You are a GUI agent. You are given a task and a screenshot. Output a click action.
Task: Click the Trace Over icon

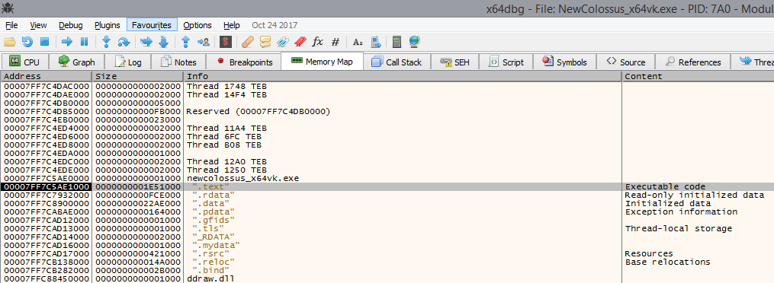coord(164,42)
